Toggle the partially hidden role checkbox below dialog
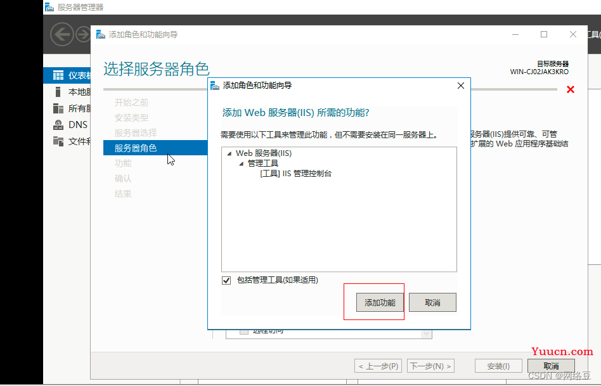The width and height of the screenshot is (601, 386). tap(244, 331)
